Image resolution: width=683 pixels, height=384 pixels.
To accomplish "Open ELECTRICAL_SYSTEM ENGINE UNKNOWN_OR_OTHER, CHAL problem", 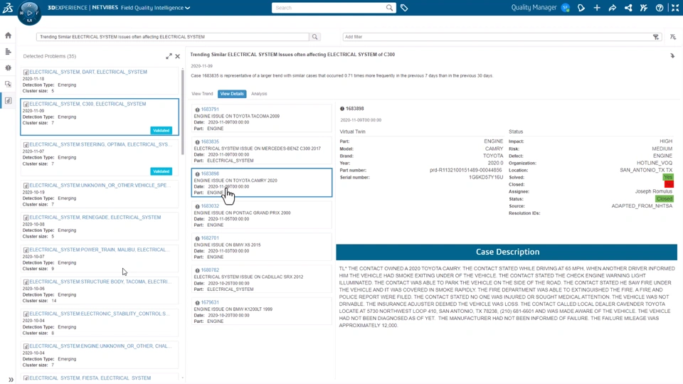I will point(100,346).
